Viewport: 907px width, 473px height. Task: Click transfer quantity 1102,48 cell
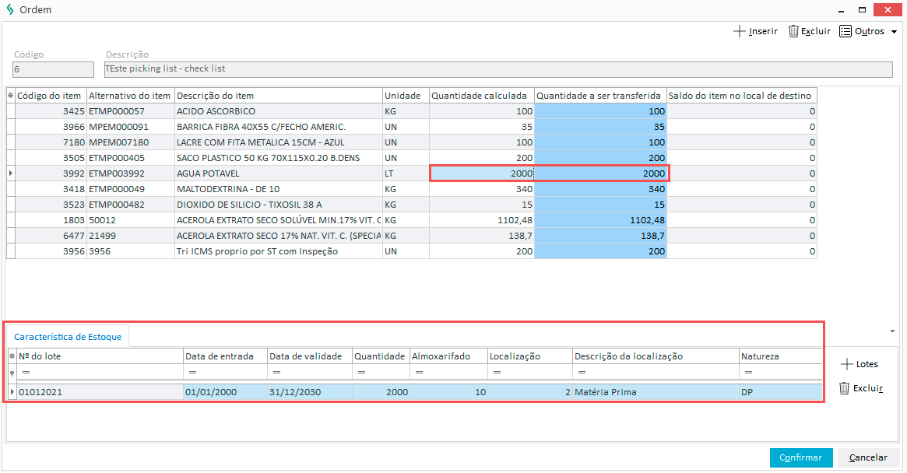[600, 220]
